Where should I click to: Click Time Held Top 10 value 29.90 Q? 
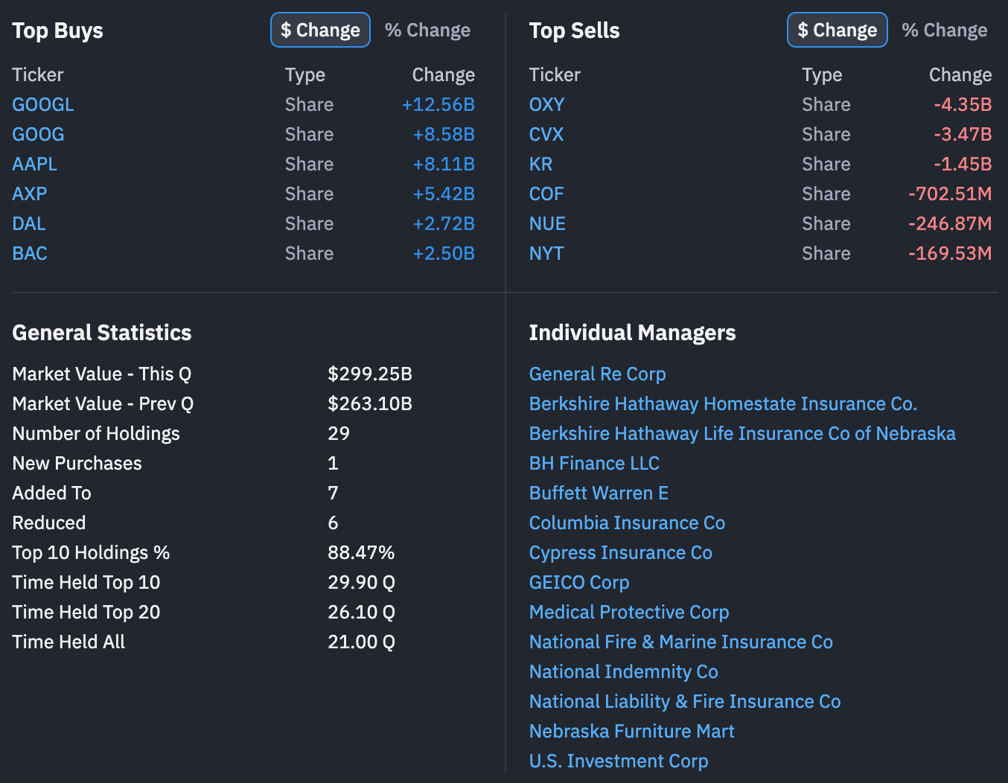click(x=362, y=582)
